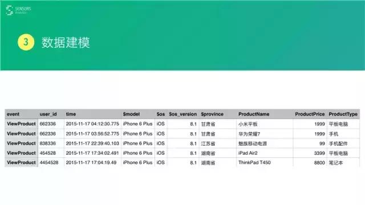
Task: Click ViewProduct in the iPad Air2 row
Action: click(21, 153)
